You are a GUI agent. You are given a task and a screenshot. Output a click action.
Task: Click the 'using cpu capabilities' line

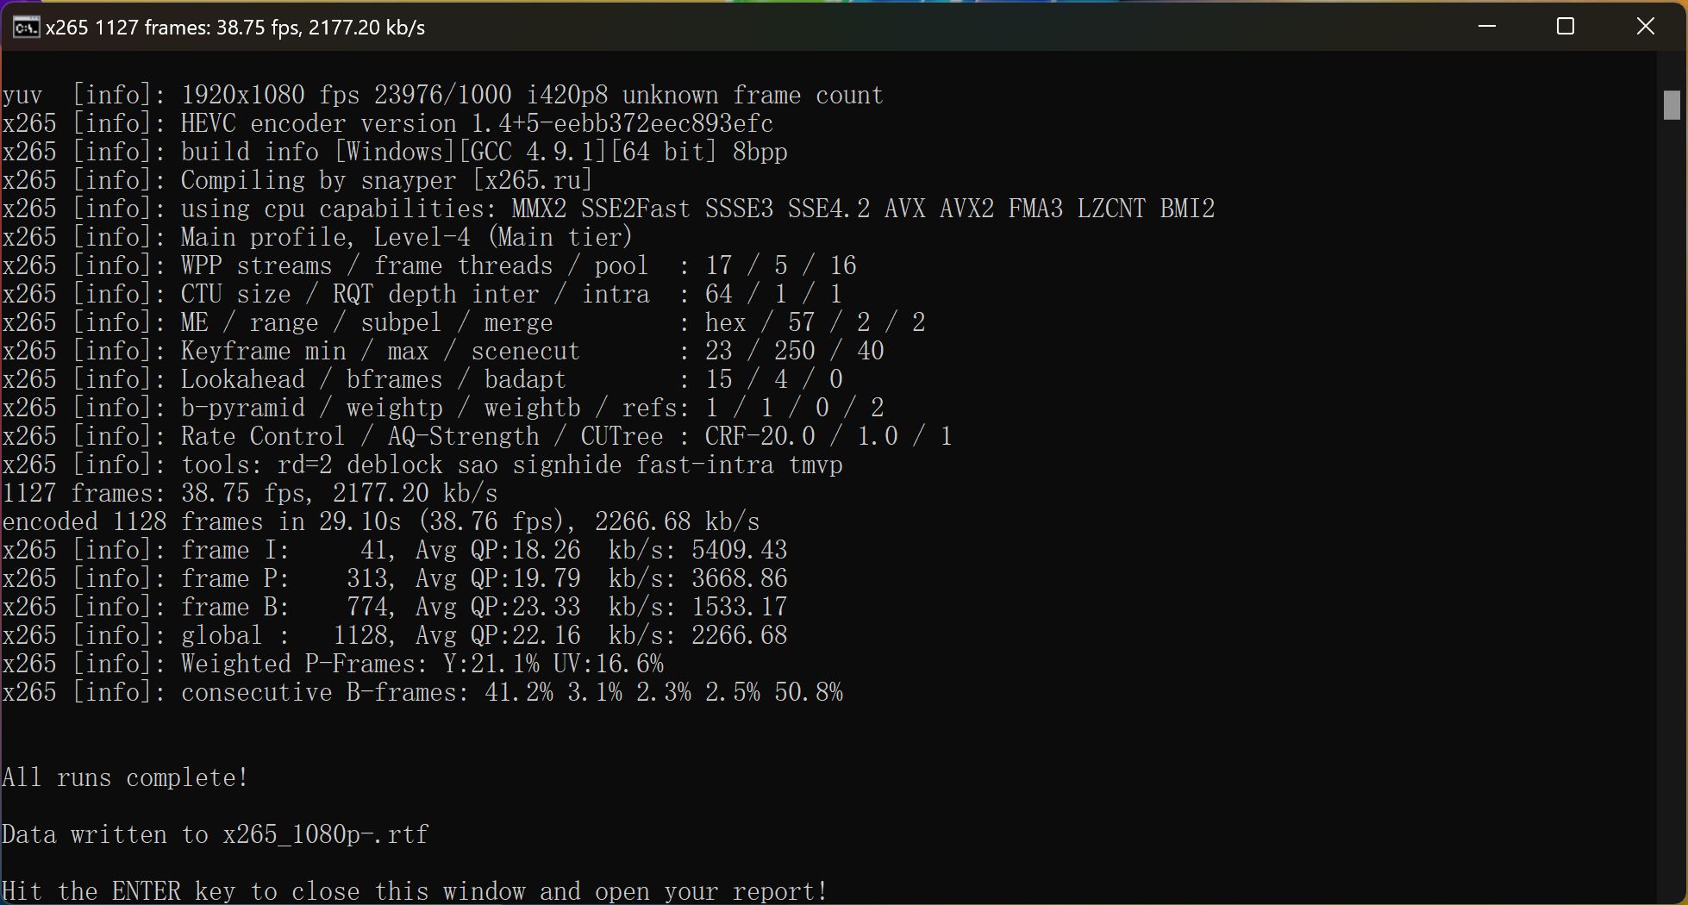(x=608, y=209)
